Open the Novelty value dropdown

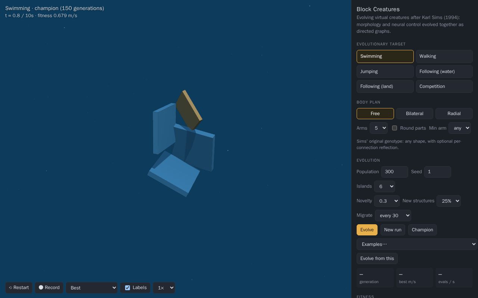387,201
